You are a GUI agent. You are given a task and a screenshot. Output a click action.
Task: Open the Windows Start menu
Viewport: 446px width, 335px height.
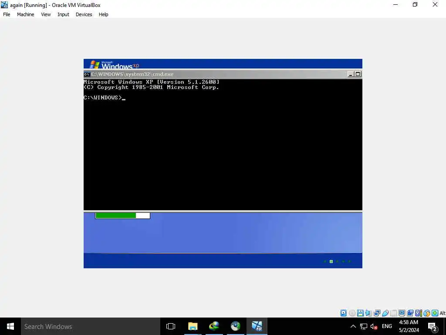click(x=10, y=326)
